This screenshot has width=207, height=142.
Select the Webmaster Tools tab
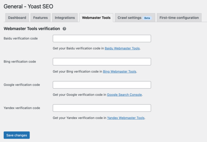(x=96, y=18)
